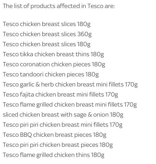Screen dimensions: 156x164
Task: Click the second 'Tesco chicken breast slices 180g' line
Action: pyautogui.click(x=47, y=44)
